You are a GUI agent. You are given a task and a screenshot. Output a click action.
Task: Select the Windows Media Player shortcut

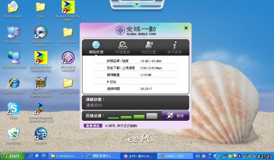coord(41,36)
